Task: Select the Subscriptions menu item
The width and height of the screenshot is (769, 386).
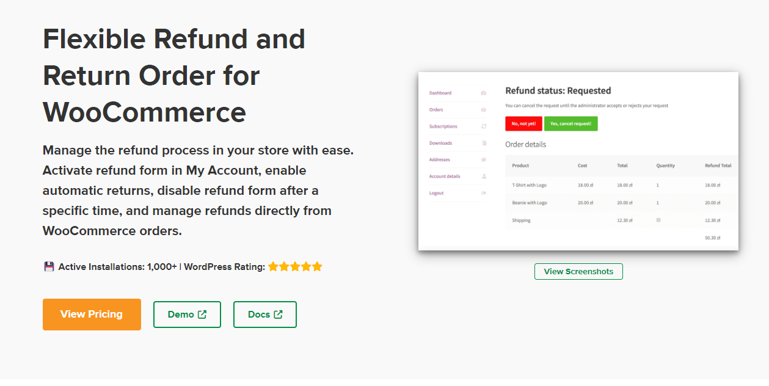Action: coord(444,126)
